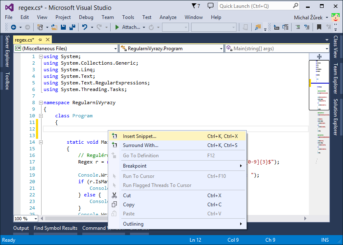Image resolution: width=343 pixels, height=245 pixels.
Task: Click the Navigate Backward arrow icon
Action: tap(14, 27)
